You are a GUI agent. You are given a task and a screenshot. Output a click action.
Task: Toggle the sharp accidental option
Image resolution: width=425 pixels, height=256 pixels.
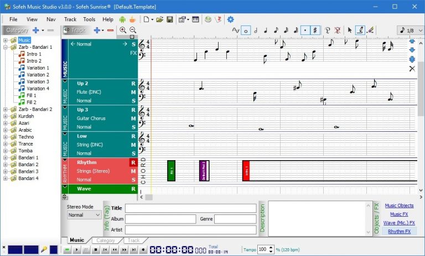pyautogui.click(x=315, y=30)
